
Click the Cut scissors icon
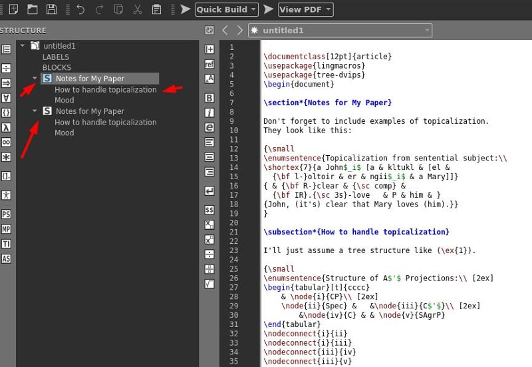click(x=138, y=9)
